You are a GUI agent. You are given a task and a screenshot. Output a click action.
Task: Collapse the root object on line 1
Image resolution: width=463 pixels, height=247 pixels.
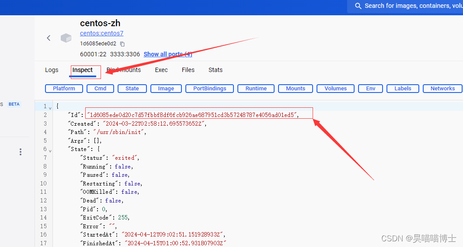pos(50,108)
